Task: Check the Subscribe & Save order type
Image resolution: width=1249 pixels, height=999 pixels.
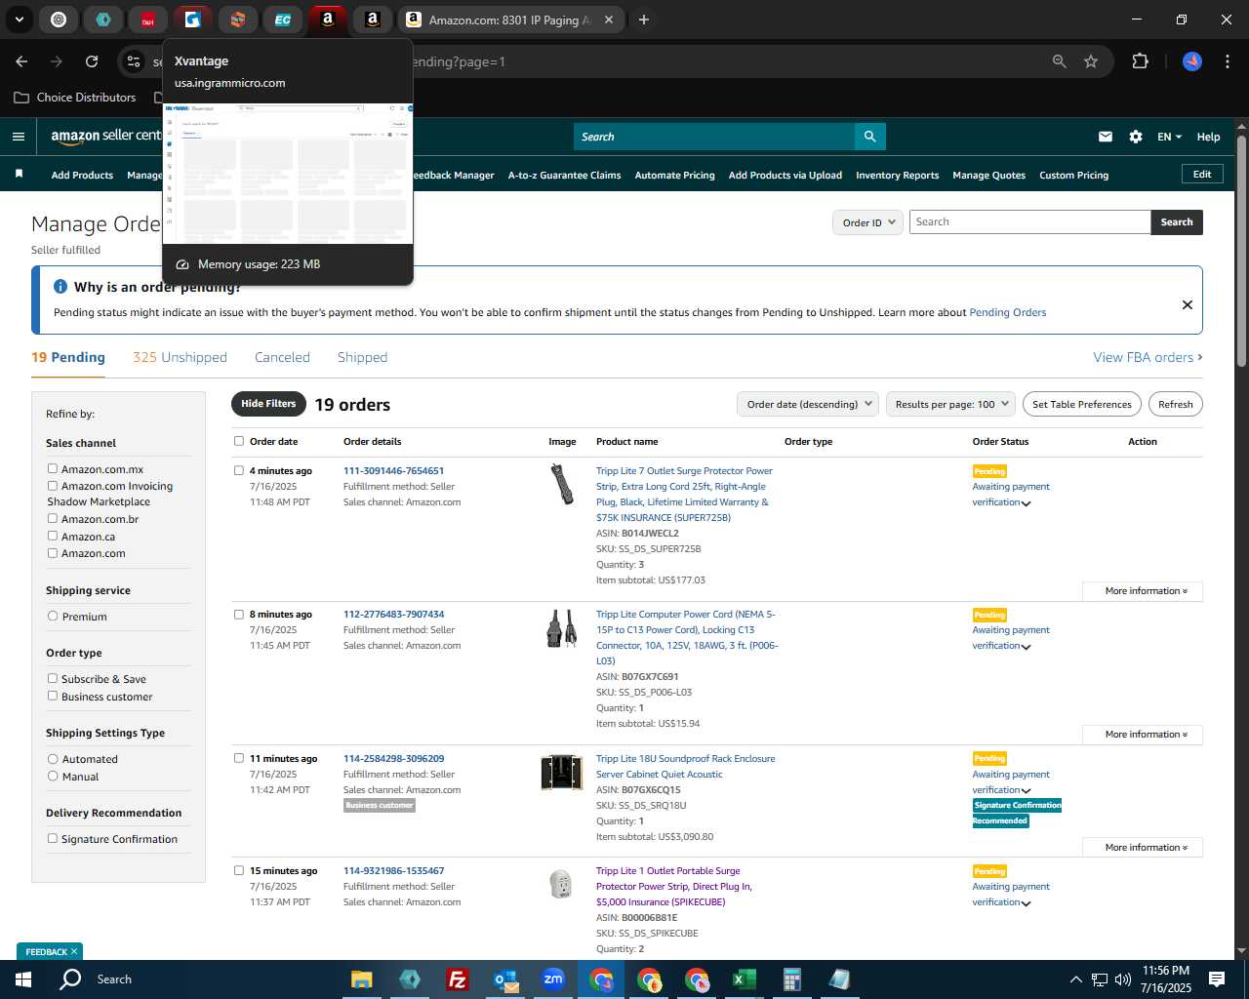Action: 53,678
